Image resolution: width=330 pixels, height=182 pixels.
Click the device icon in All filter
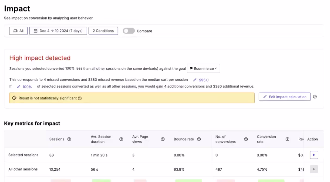(x=15, y=31)
